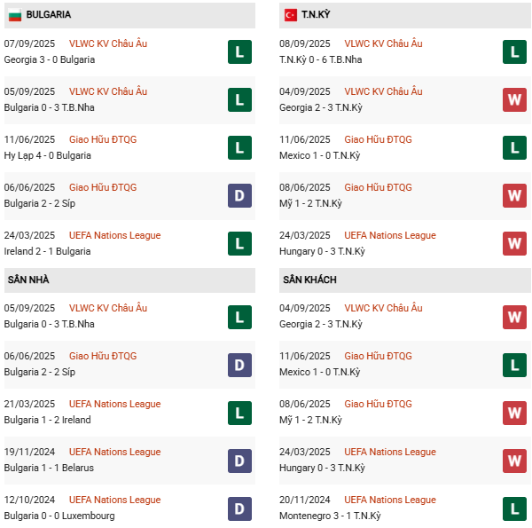Image resolution: width=532 pixels, height=528 pixels.
Task: Click the loss badge for T.N.Kỳ 0-6 T.B.Nha
Action: [514, 51]
